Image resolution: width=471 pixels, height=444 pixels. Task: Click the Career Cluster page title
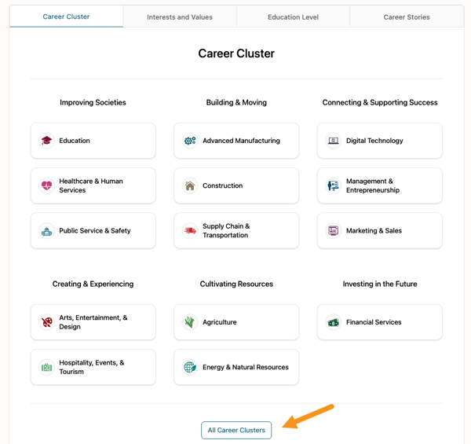[x=236, y=53]
